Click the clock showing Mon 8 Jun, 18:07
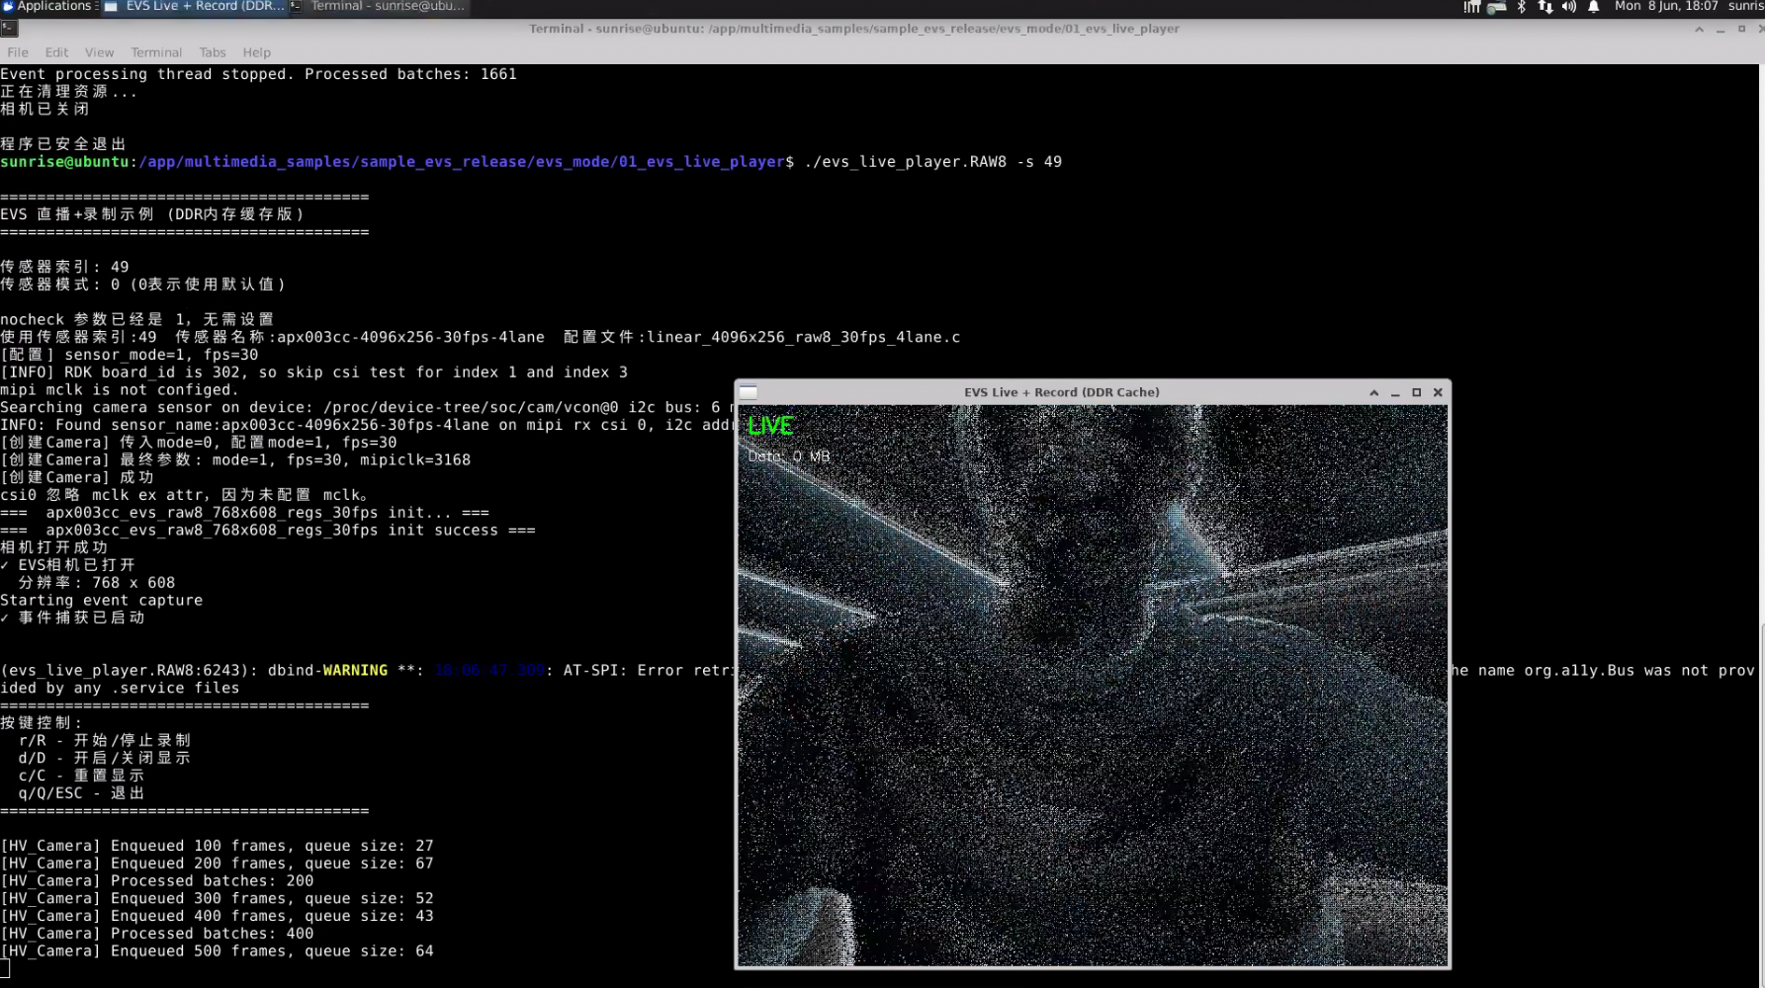The width and height of the screenshot is (1765, 988). click(x=1666, y=6)
